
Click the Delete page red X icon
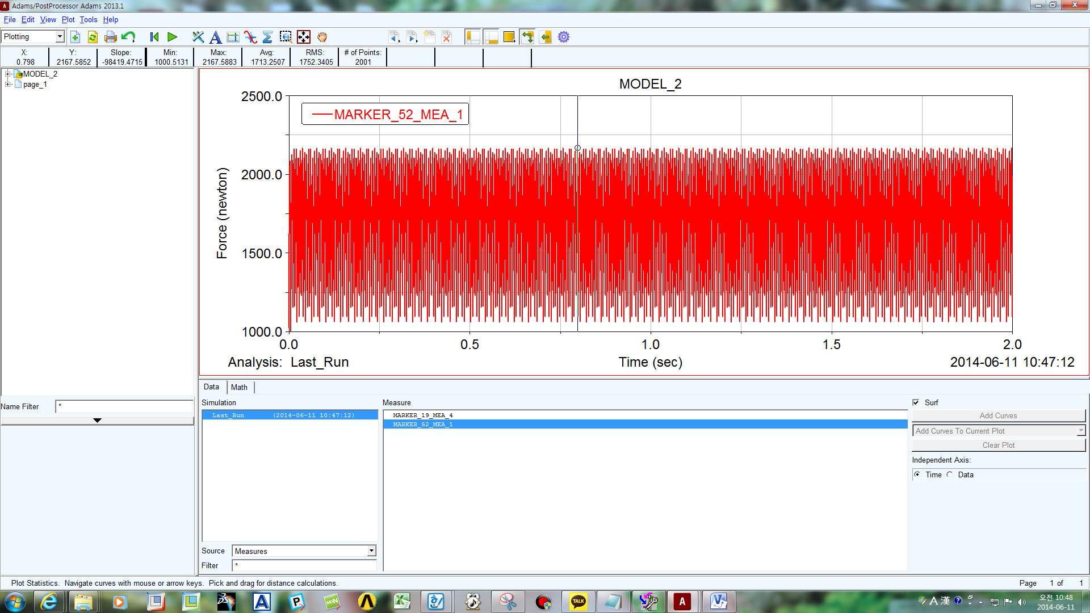coord(447,37)
